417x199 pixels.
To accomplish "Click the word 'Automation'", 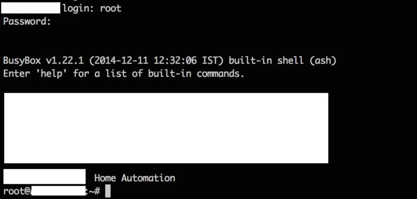I will click(x=148, y=178).
